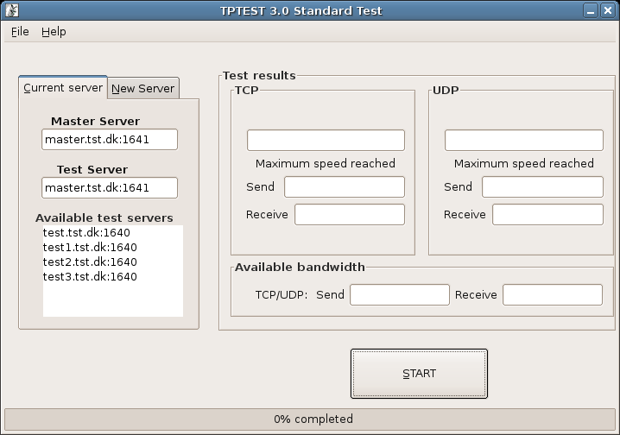Click the TCP Receive speed field
This screenshot has height=435, width=620.
click(350, 215)
